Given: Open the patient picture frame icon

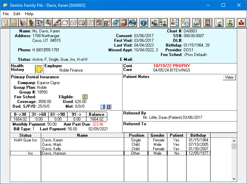Looking at the screenshot, I should click(x=208, y=23).
